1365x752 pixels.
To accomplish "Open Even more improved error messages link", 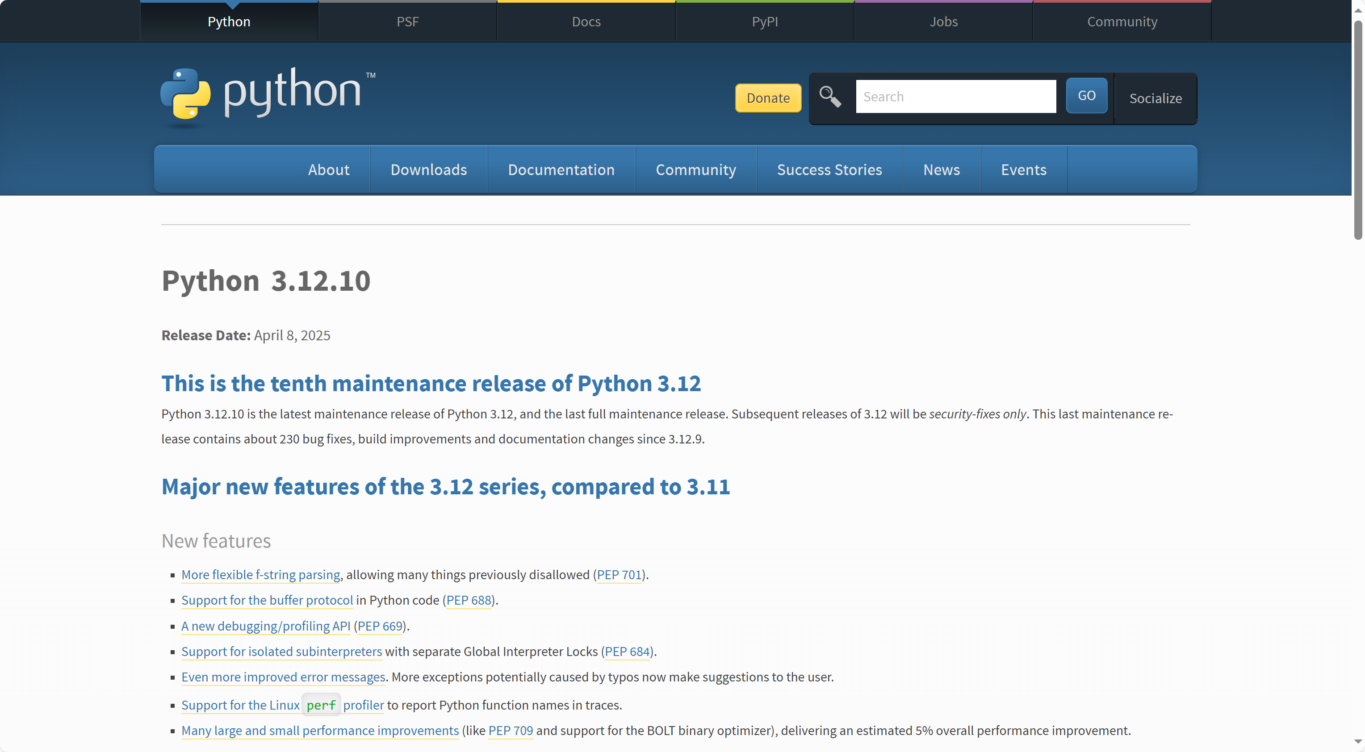I will tap(283, 677).
